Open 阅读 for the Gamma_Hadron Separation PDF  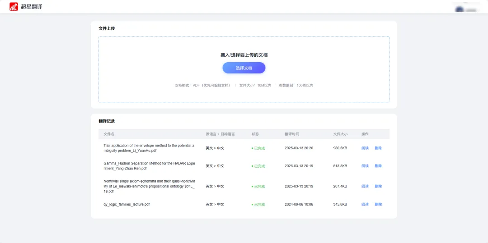click(x=365, y=166)
